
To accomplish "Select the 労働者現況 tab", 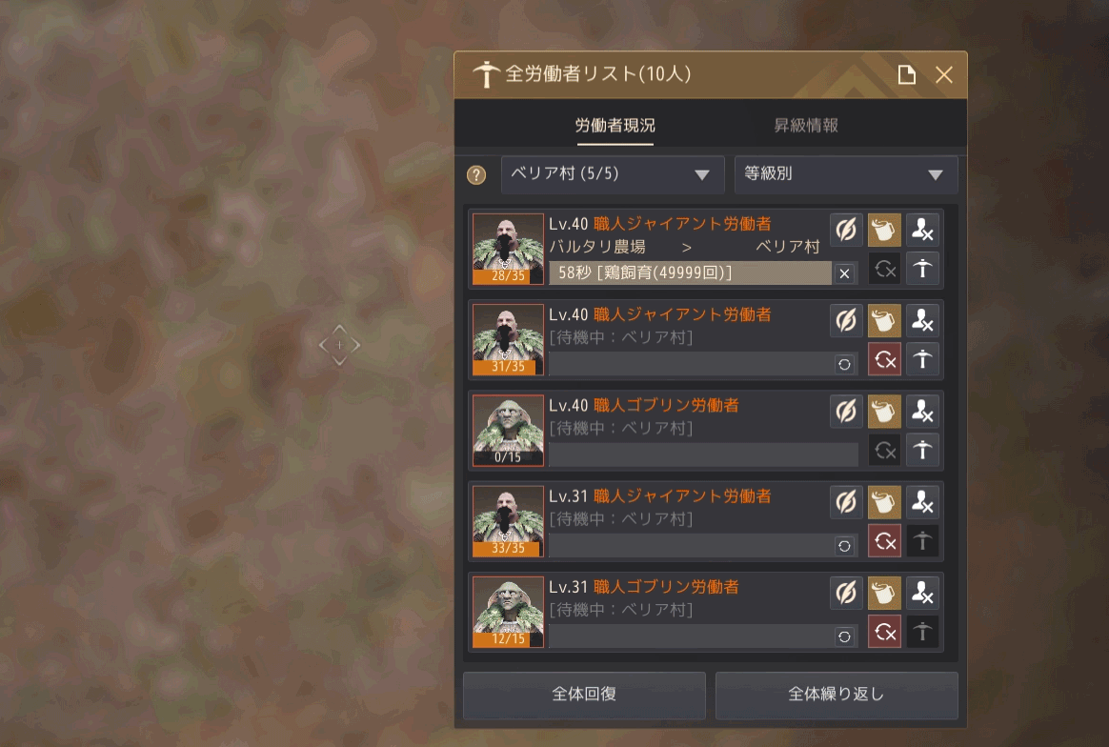I will click(x=615, y=125).
